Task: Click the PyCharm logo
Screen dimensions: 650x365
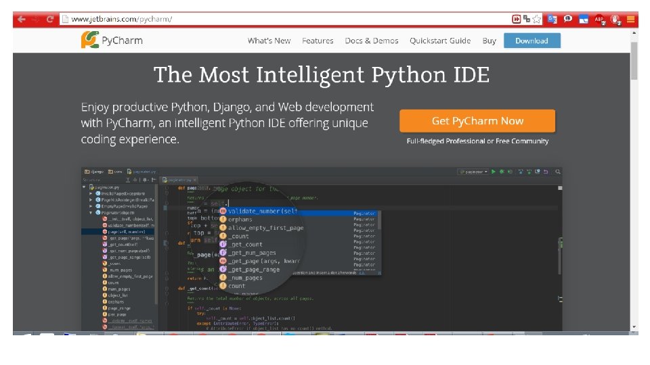Action: click(112, 40)
